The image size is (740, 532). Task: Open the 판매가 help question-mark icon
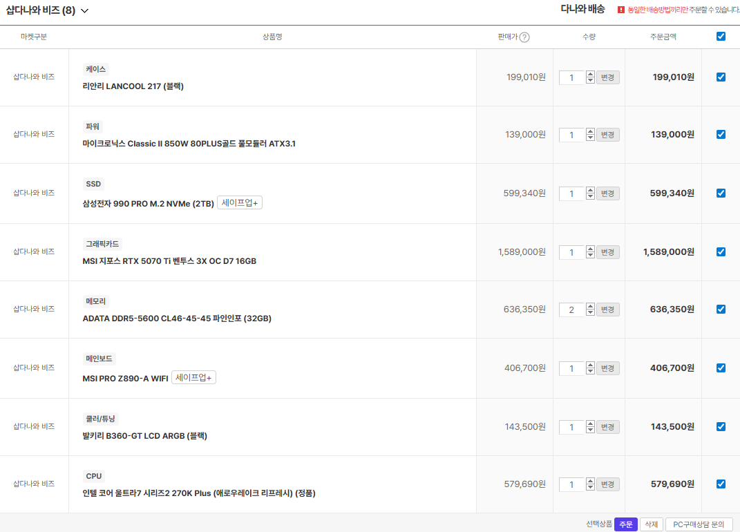(524, 37)
